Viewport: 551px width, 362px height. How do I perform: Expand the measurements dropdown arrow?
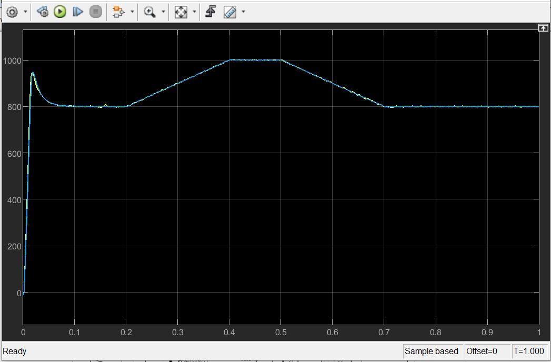coord(243,12)
